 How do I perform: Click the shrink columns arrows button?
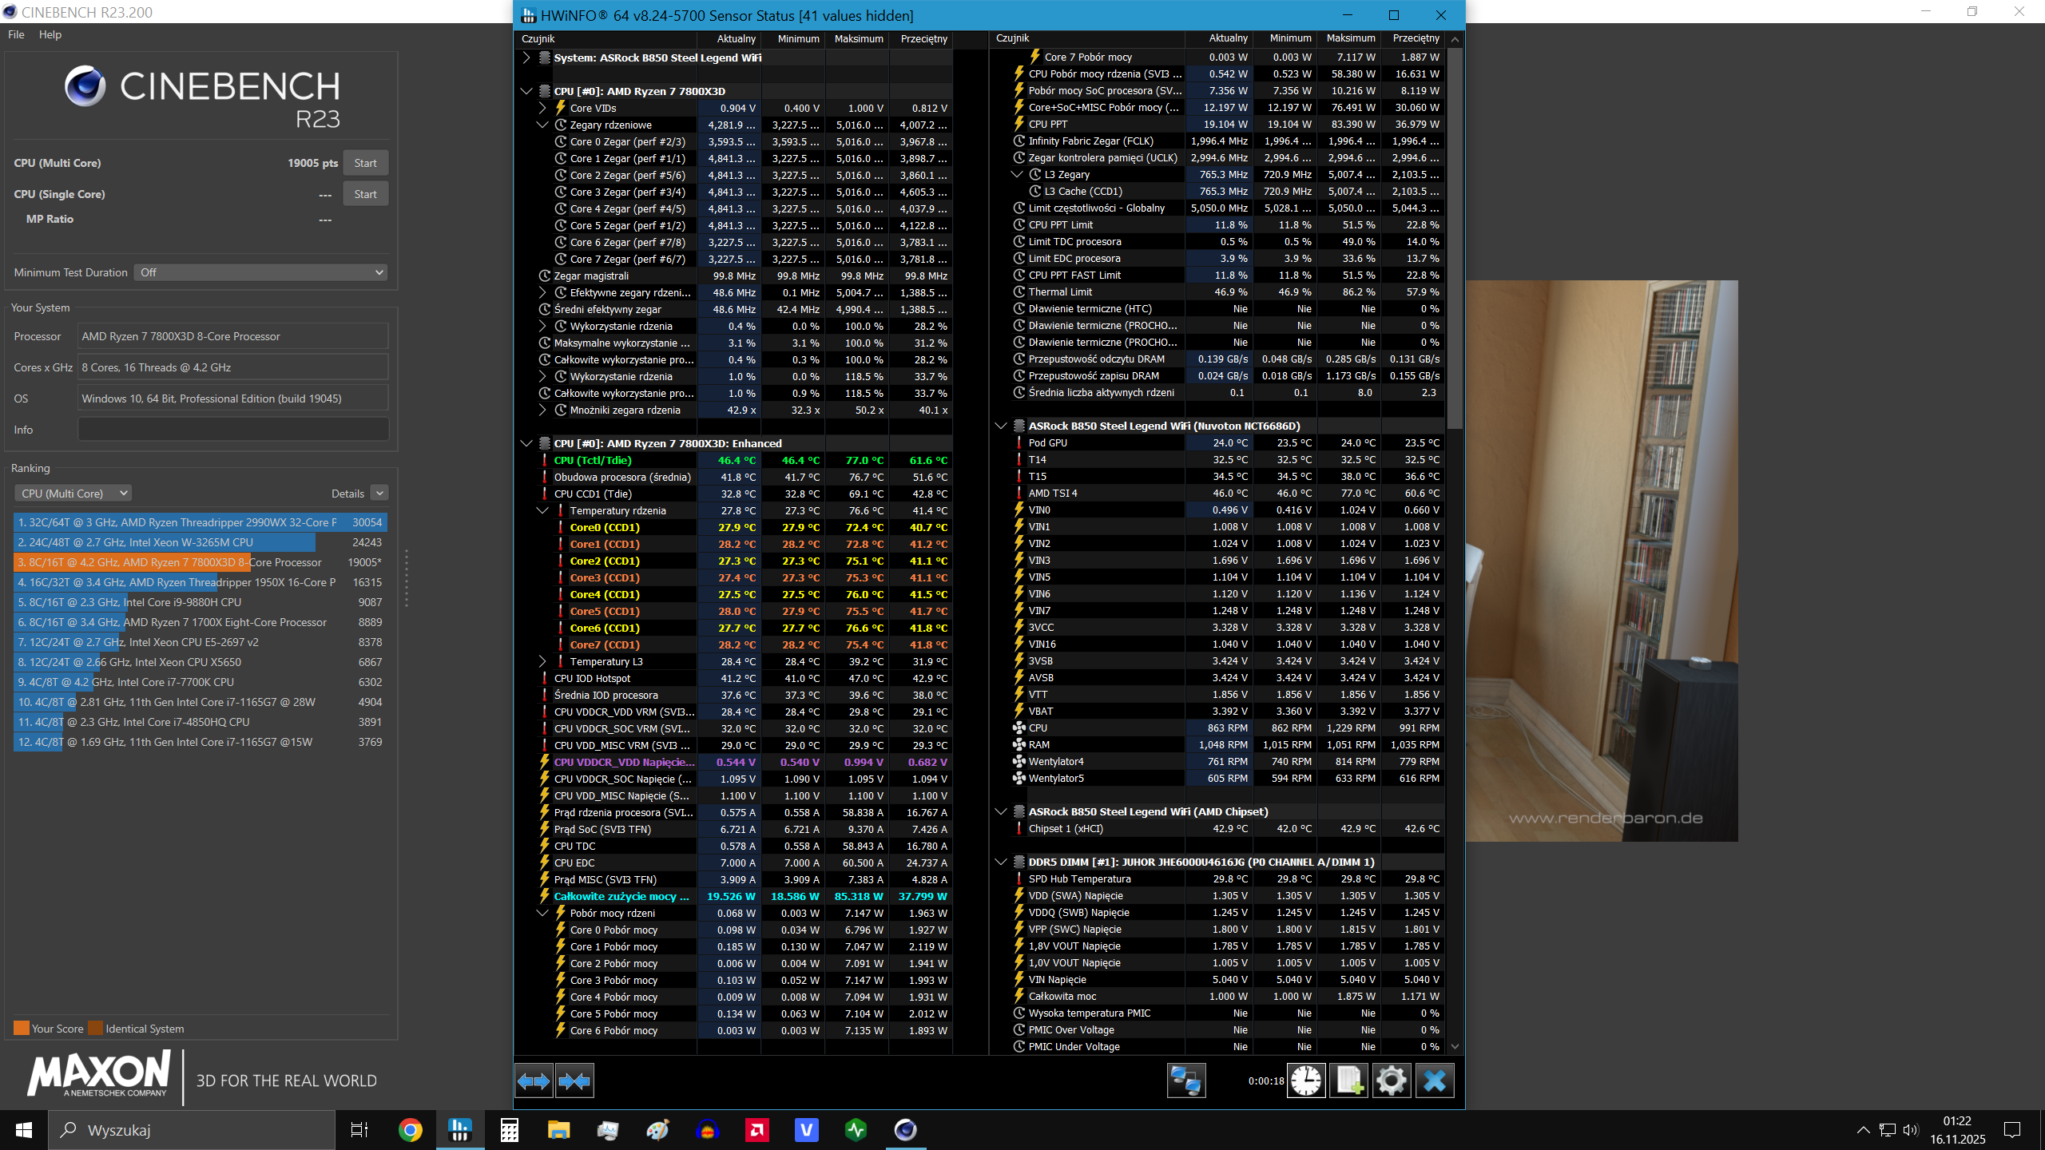click(574, 1081)
